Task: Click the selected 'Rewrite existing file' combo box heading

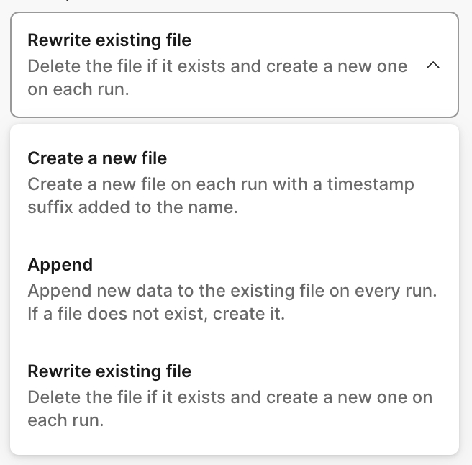Action: pyautogui.click(x=109, y=39)
